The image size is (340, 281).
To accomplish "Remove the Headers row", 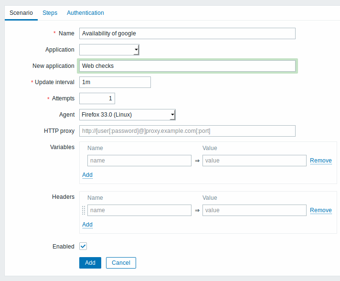I will coord(321,210).
